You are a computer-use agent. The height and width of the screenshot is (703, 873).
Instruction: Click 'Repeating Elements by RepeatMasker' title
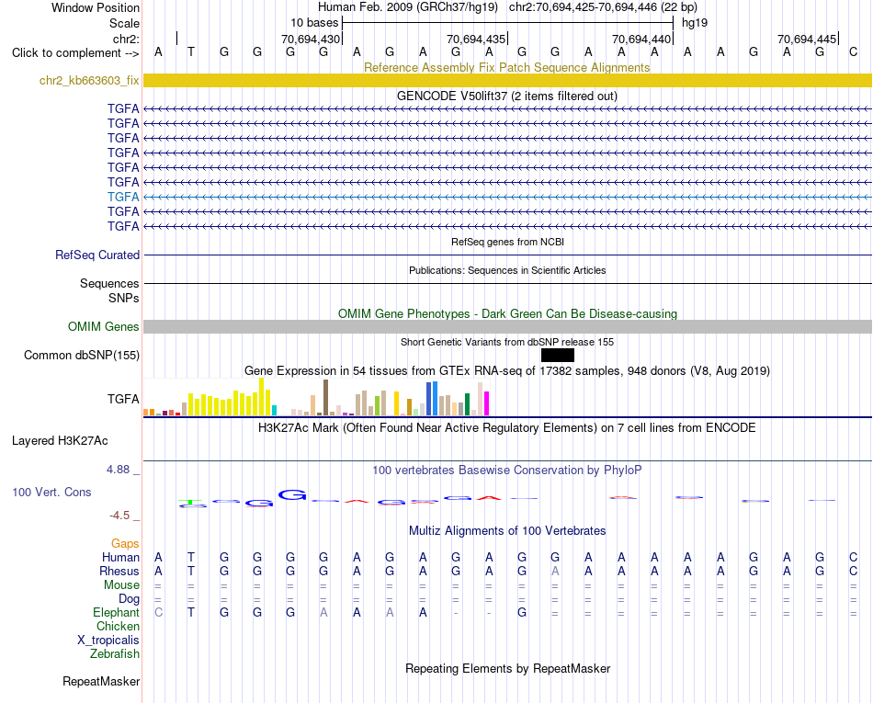click(x=507, y=668)
